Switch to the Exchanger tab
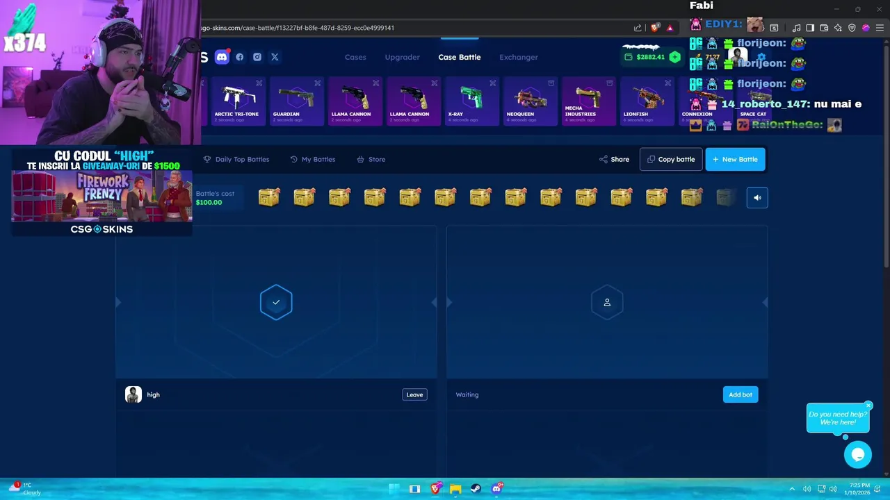The image size is (890, 500). tap(519, 57)
